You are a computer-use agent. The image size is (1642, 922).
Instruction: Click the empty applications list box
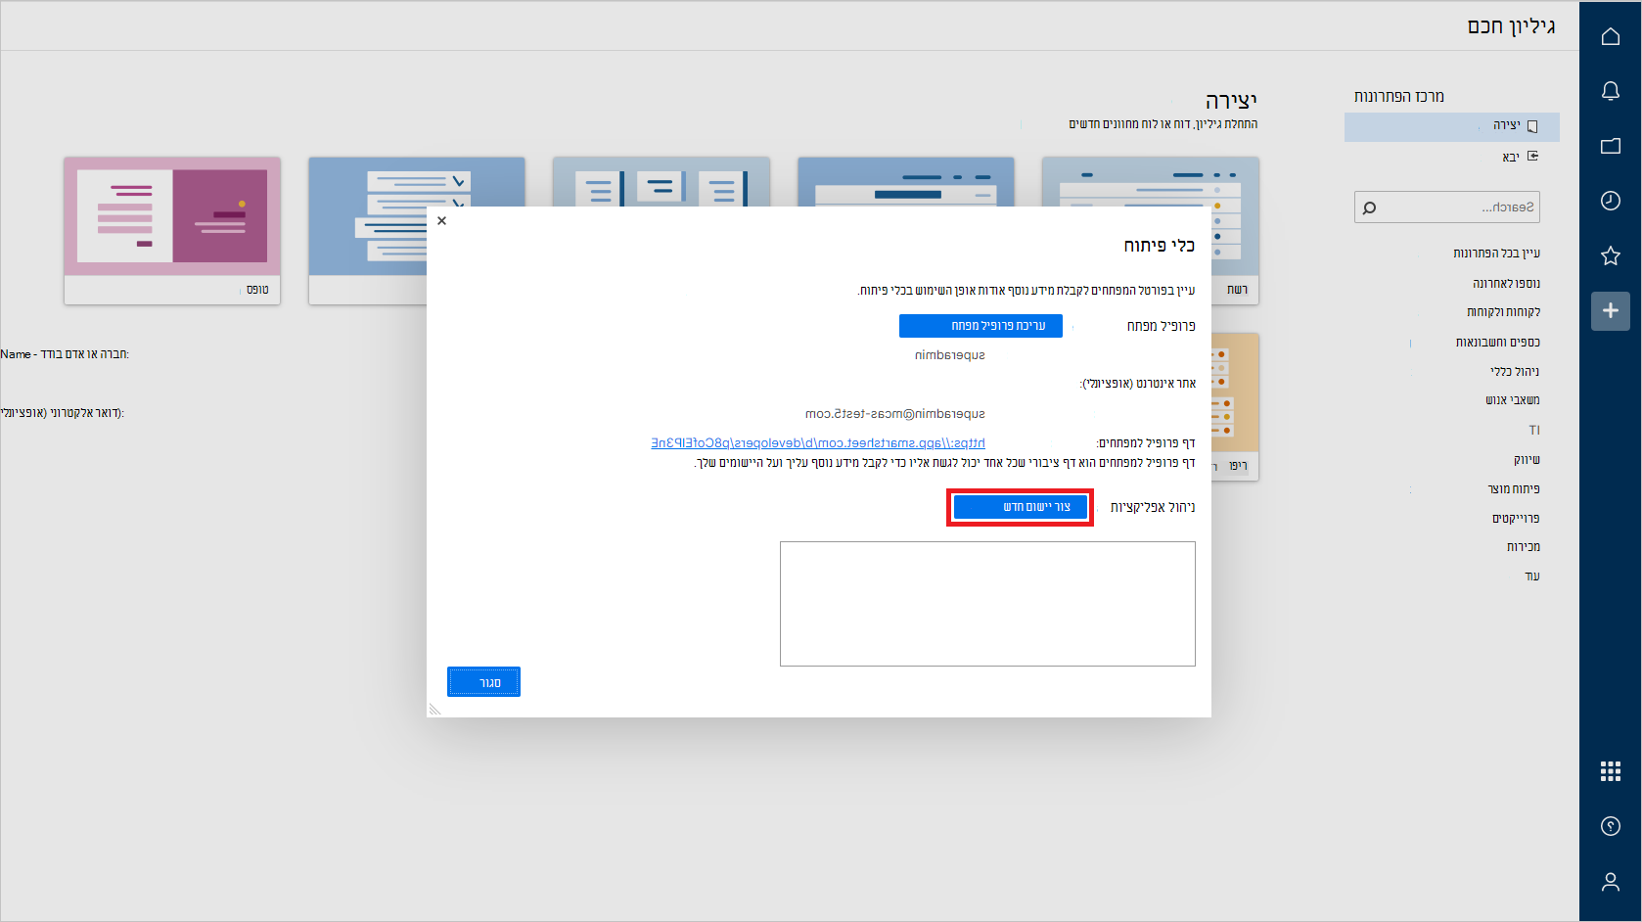(987, 604)
